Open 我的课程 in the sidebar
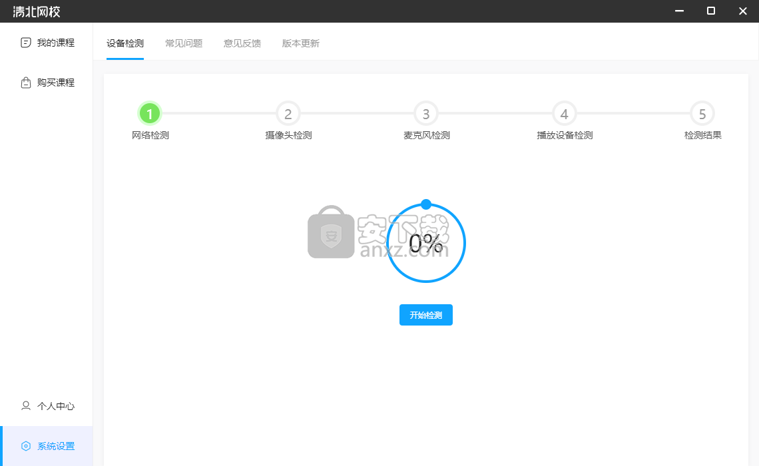The height and width of the screenshot is (466, 759). [47, 43]
